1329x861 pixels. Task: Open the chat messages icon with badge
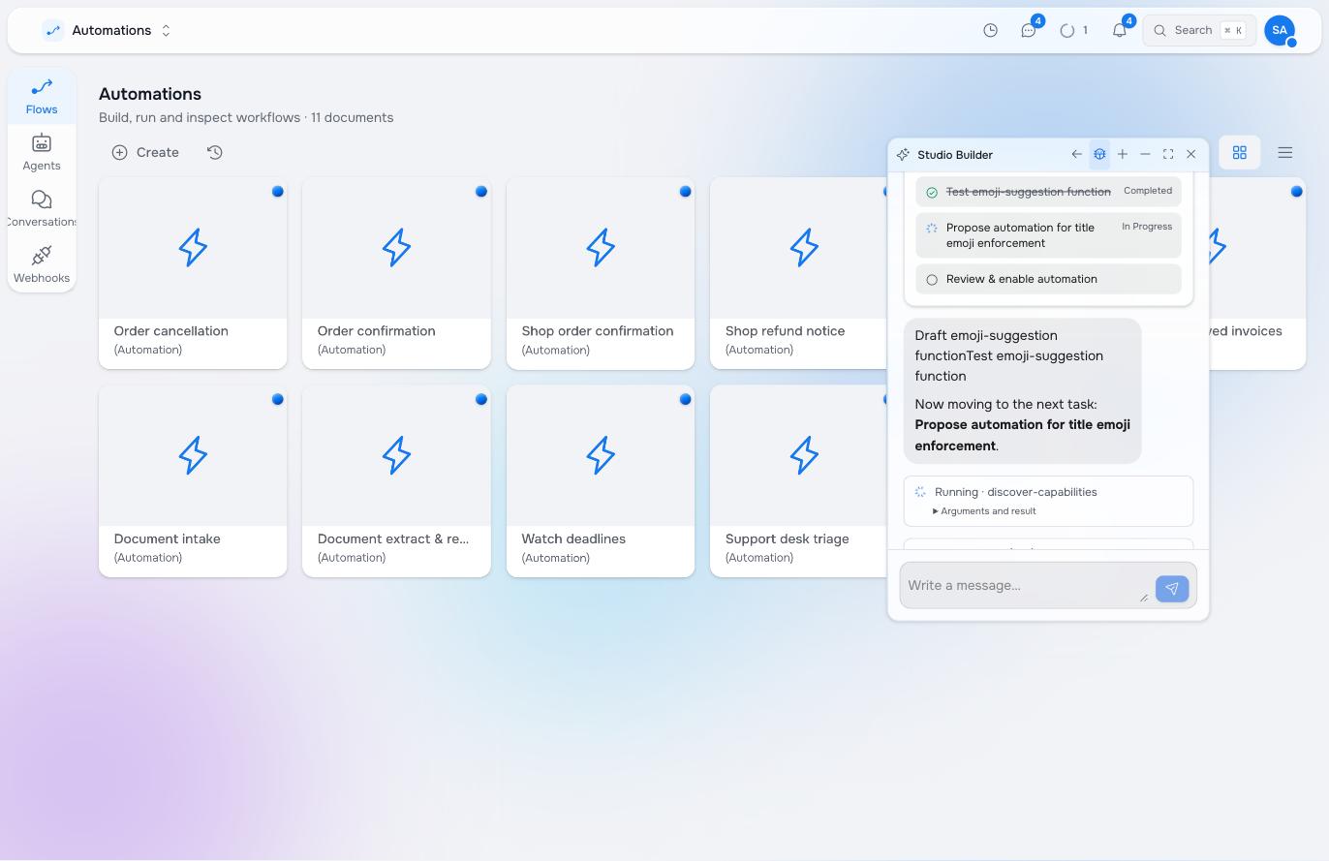pyautogui.click(x=1029, y=30)
